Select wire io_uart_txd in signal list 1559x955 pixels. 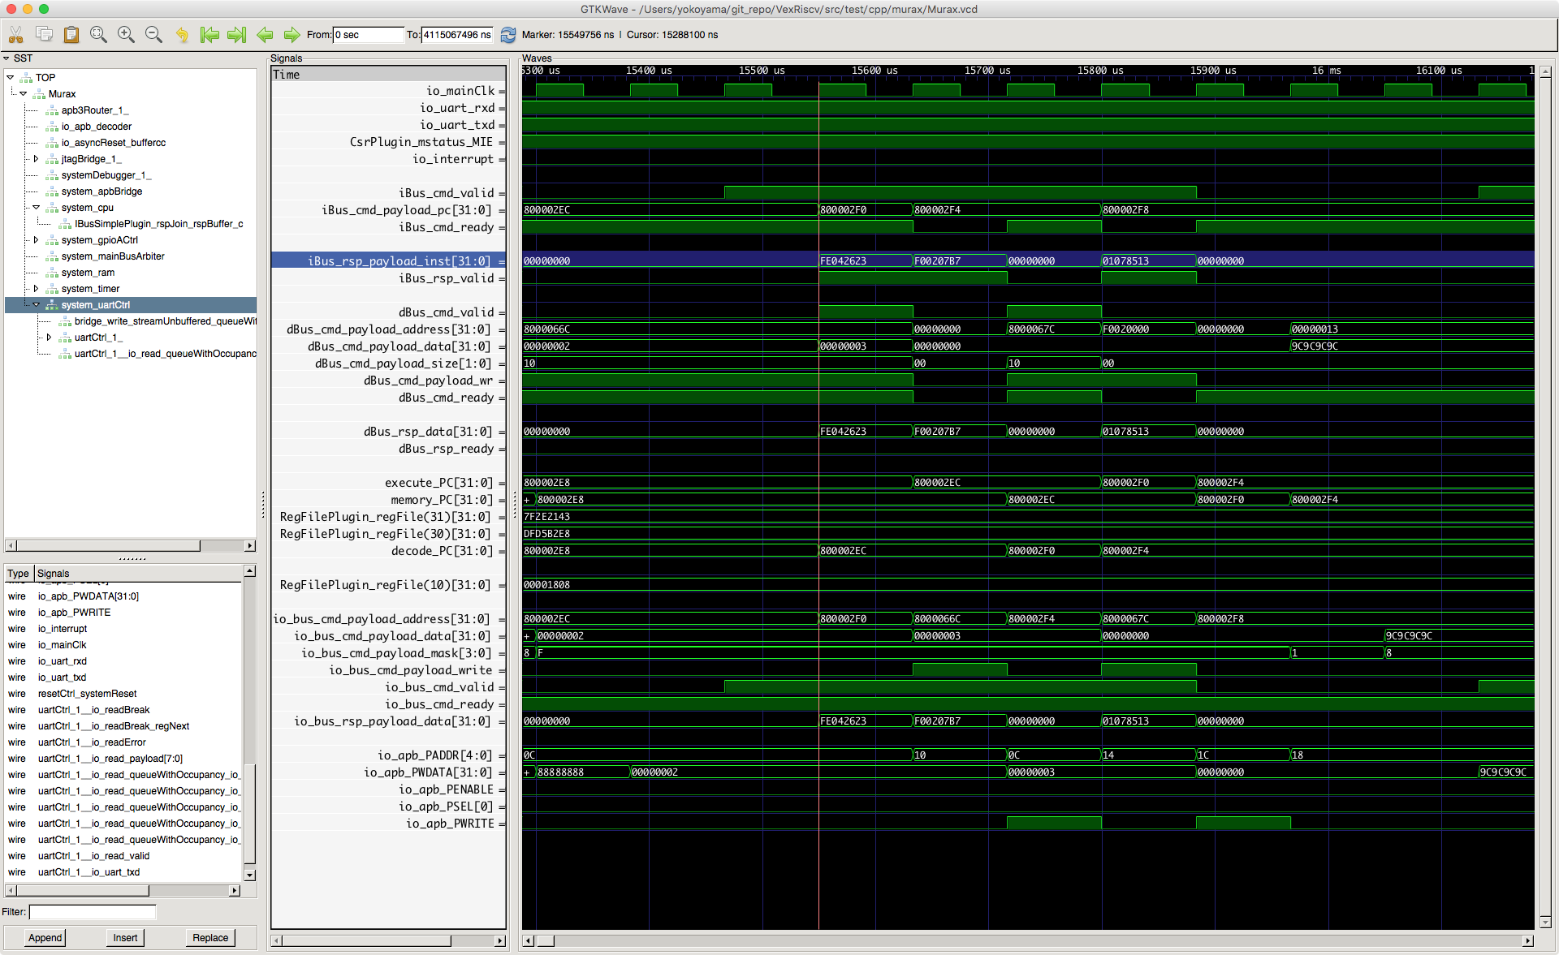[62, 678]
